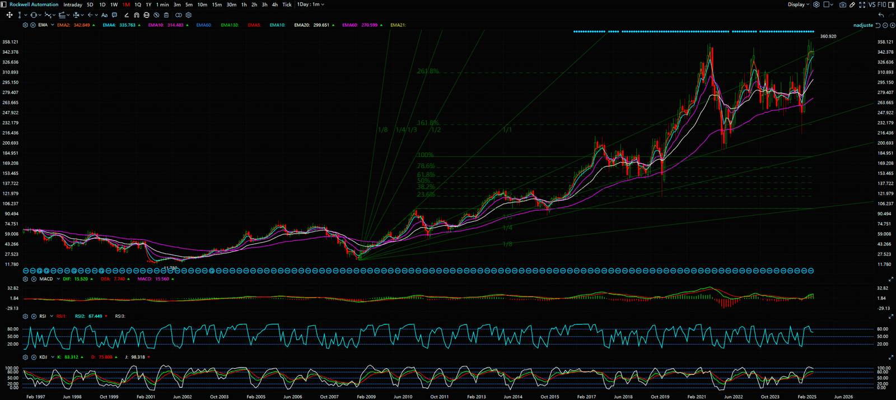Toggle the left sidebar panel

4,4
